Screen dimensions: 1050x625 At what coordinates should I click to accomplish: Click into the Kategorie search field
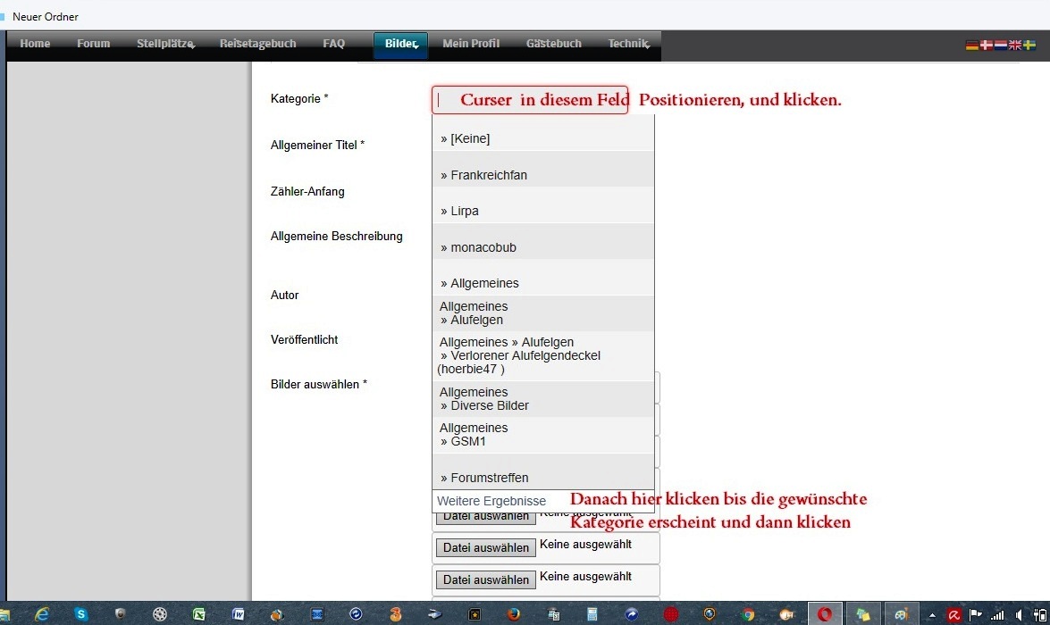coord(529,100)
